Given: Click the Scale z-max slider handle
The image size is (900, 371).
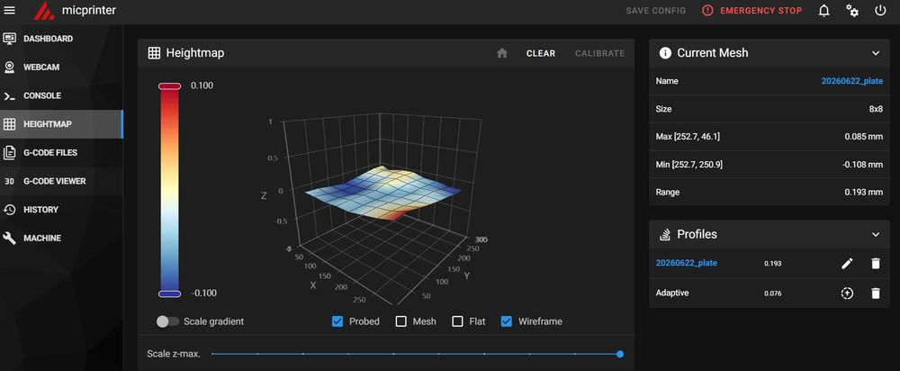Looking at the screenshot, I should 620,354.
